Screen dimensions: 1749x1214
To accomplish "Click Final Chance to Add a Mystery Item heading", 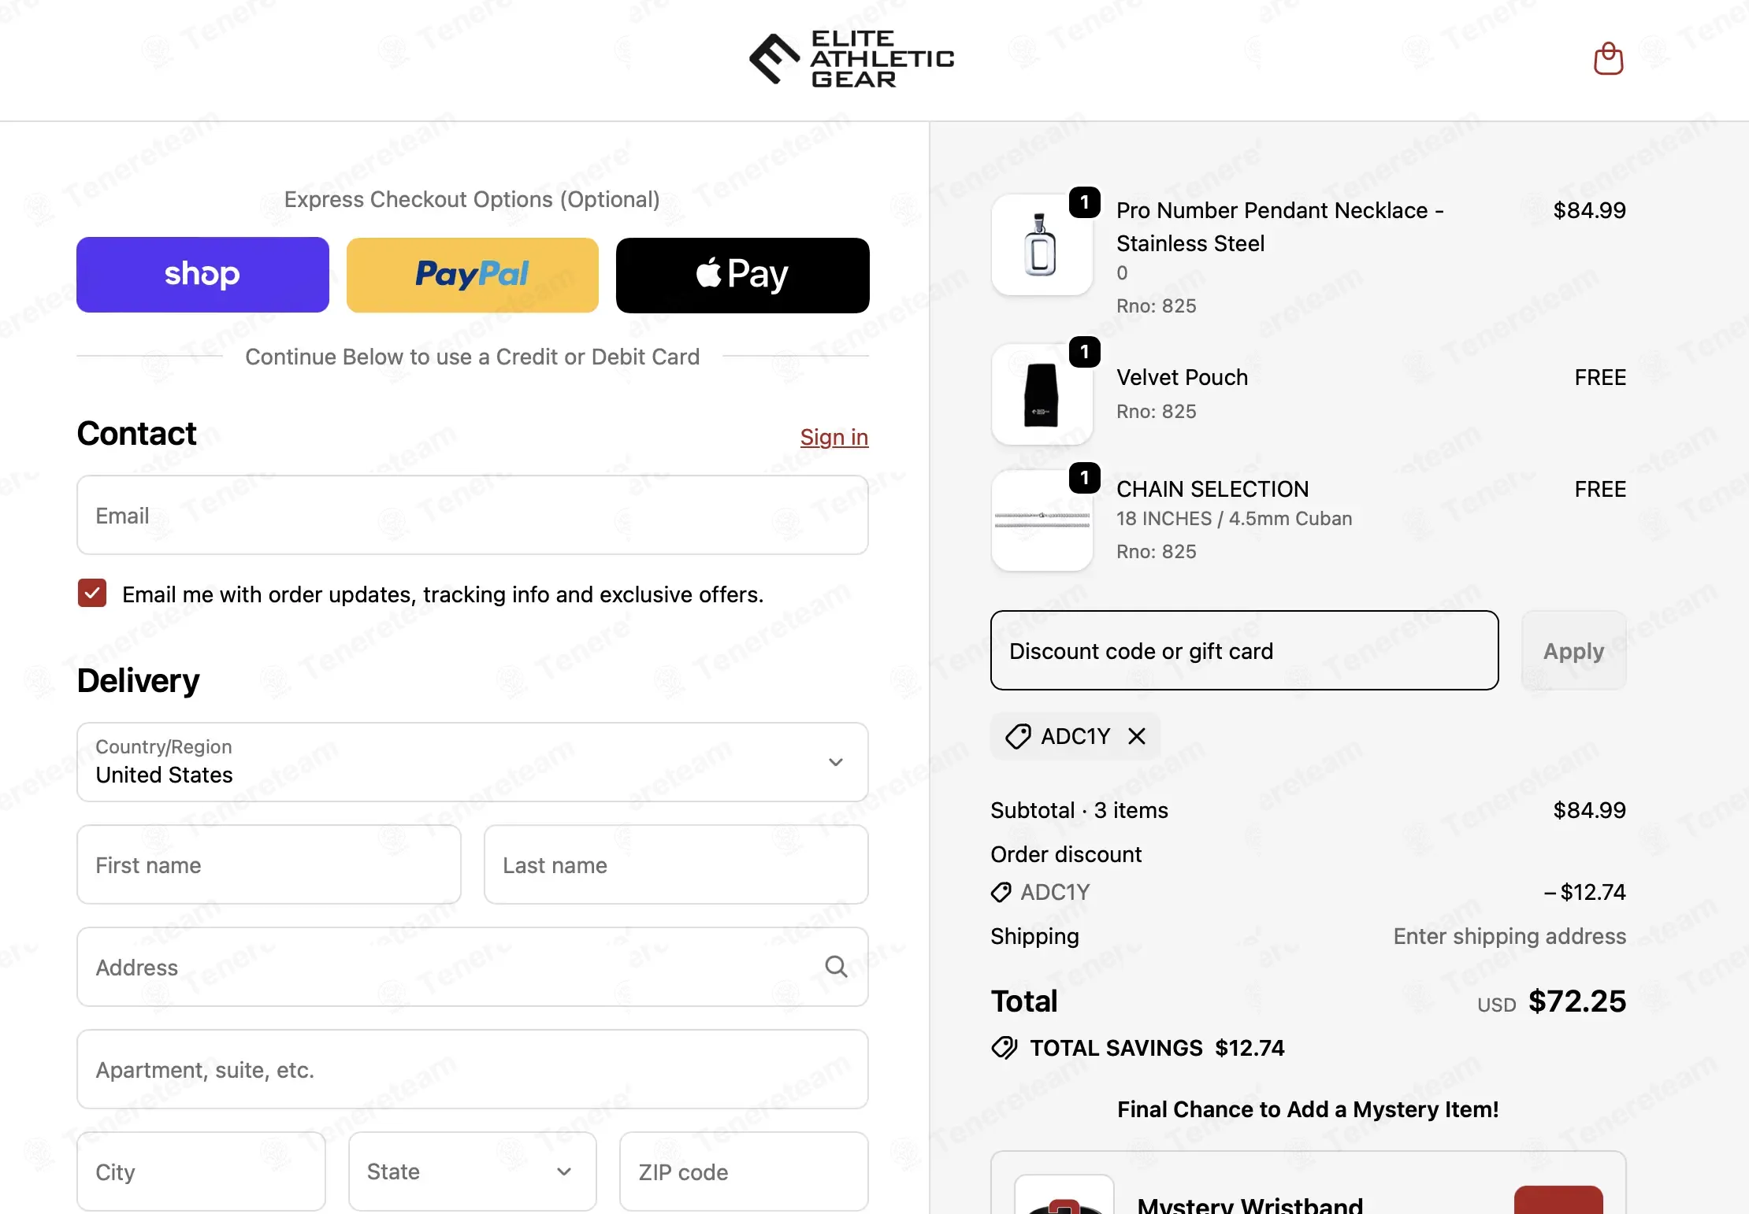I will click(1308, 1109).
